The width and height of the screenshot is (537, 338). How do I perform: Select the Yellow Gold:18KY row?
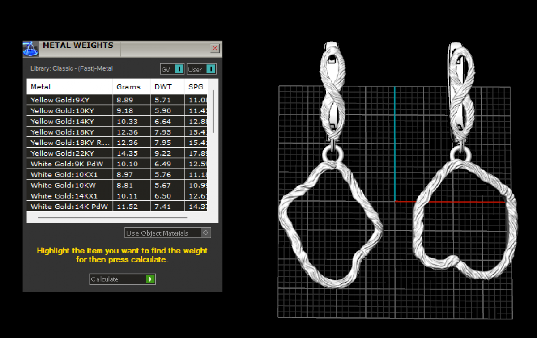tap(118, 132)
